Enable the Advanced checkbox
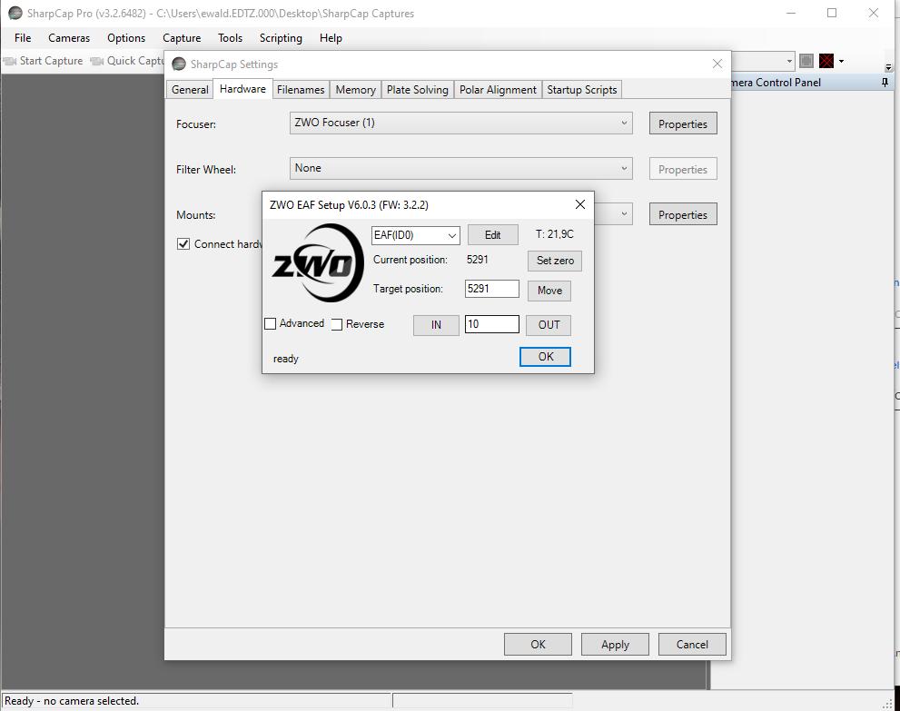900x711 pixels. tap(271, 323)
